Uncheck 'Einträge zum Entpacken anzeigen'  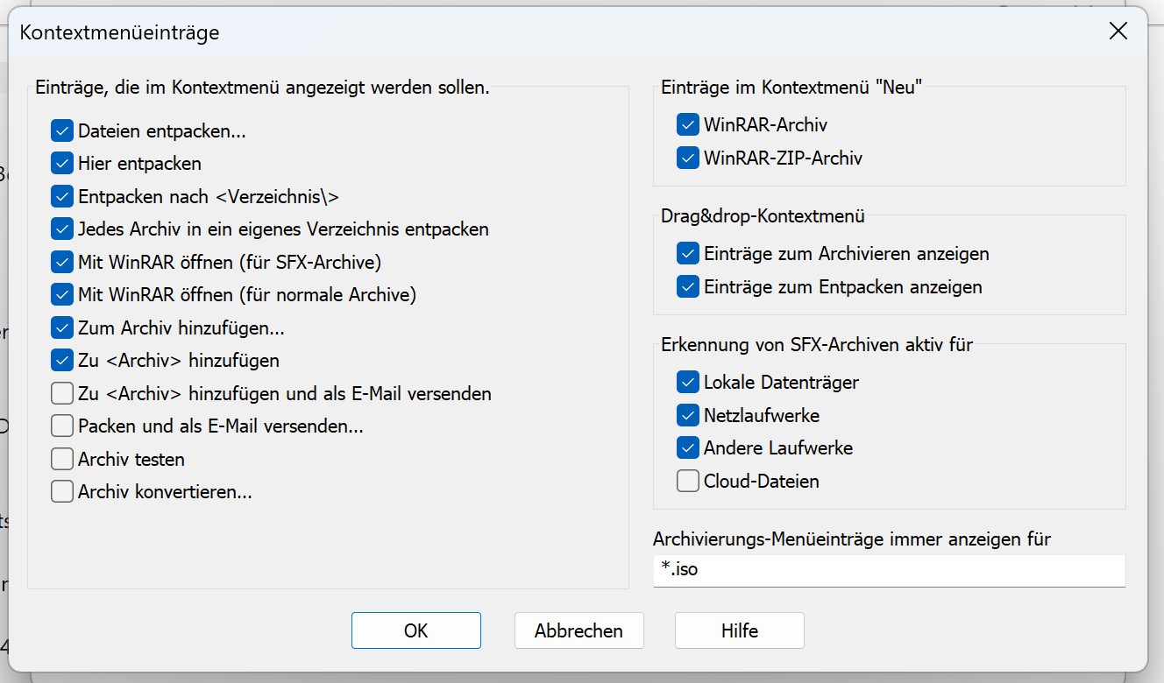[688, 287]
